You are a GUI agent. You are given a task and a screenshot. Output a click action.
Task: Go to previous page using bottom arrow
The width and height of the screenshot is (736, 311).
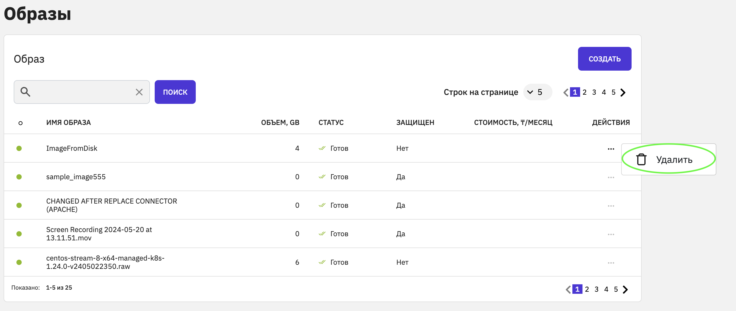[x=568, y=289]
